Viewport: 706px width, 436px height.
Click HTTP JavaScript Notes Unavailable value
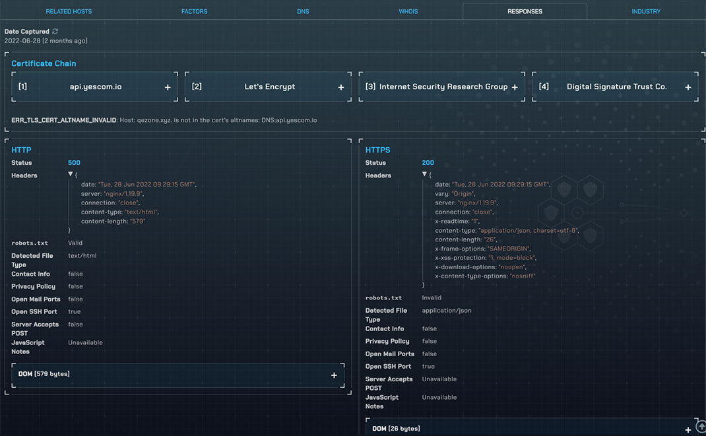coord(86,342)
